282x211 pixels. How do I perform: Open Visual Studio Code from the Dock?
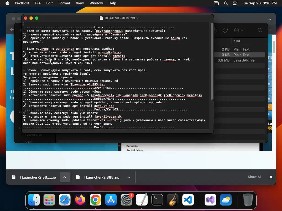(188, 200)
